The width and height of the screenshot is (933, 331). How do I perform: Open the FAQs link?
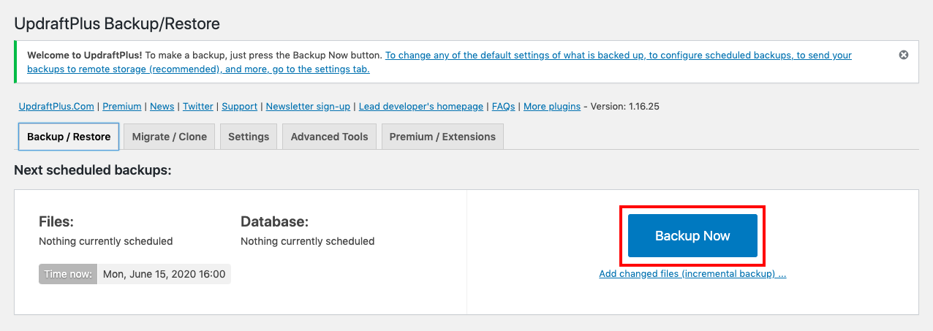click(x=503, y=106)
